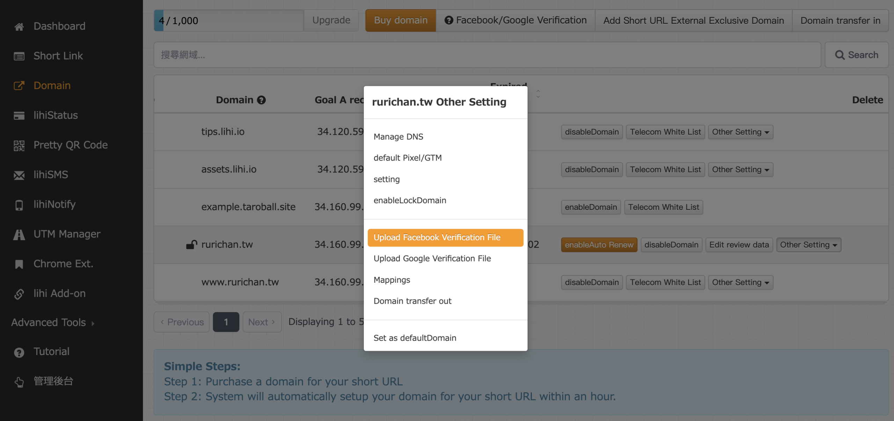Click the Dashboard home icon
This screenshot has width=894, height=421.
[19, 27]
